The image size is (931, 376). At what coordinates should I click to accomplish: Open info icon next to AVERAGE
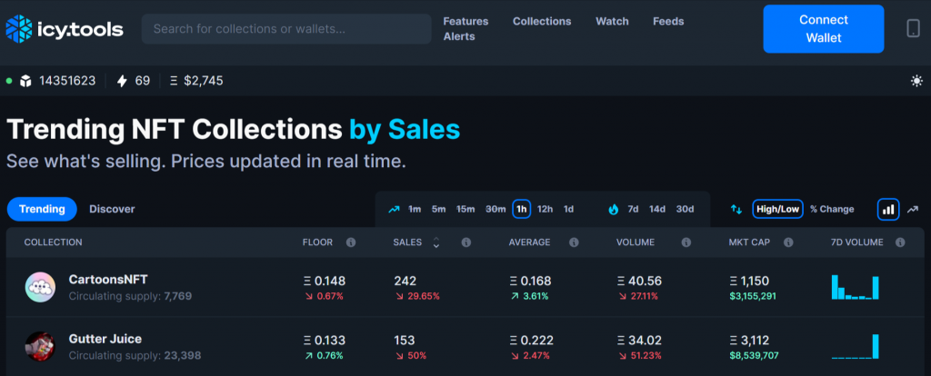[574, 242]
